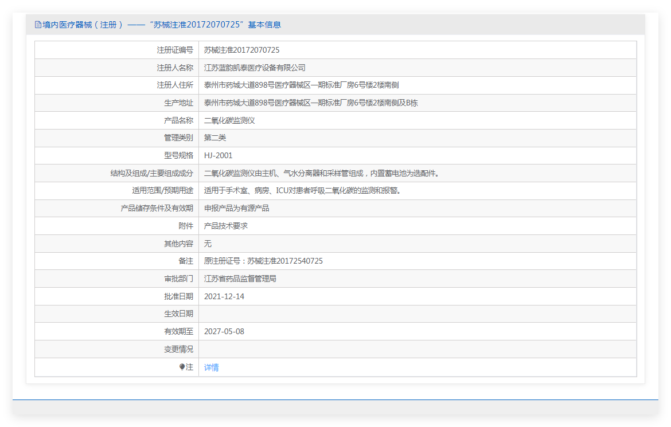671x427 pixels.
Task: Select expiry date 2027-05-08
Action: [x=224, y=332]
